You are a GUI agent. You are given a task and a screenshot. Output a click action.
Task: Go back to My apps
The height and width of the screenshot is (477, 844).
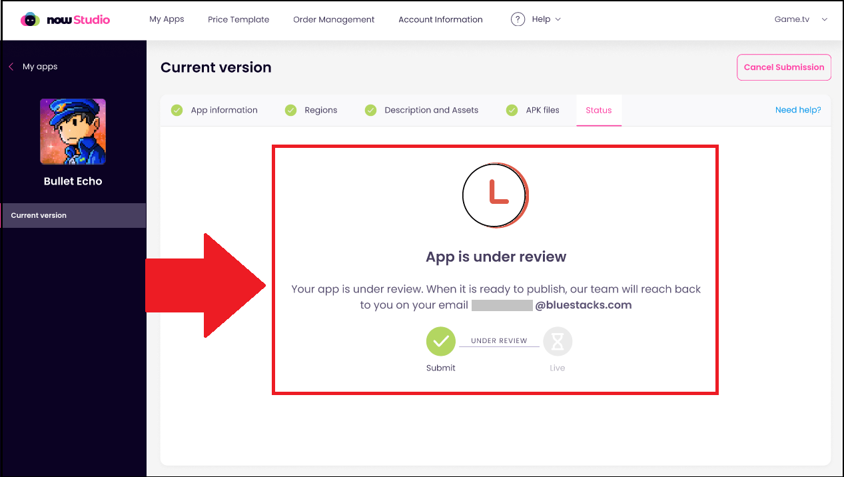(40, 67)
